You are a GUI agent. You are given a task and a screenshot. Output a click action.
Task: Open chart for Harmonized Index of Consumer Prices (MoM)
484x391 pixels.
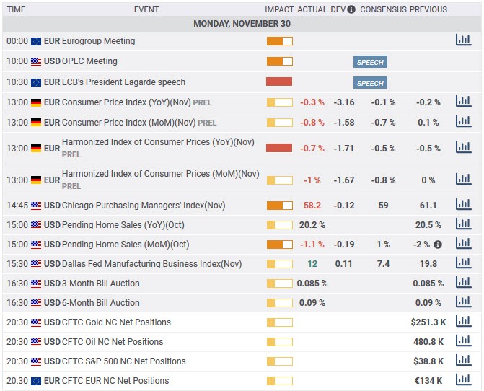coord(463,179)
